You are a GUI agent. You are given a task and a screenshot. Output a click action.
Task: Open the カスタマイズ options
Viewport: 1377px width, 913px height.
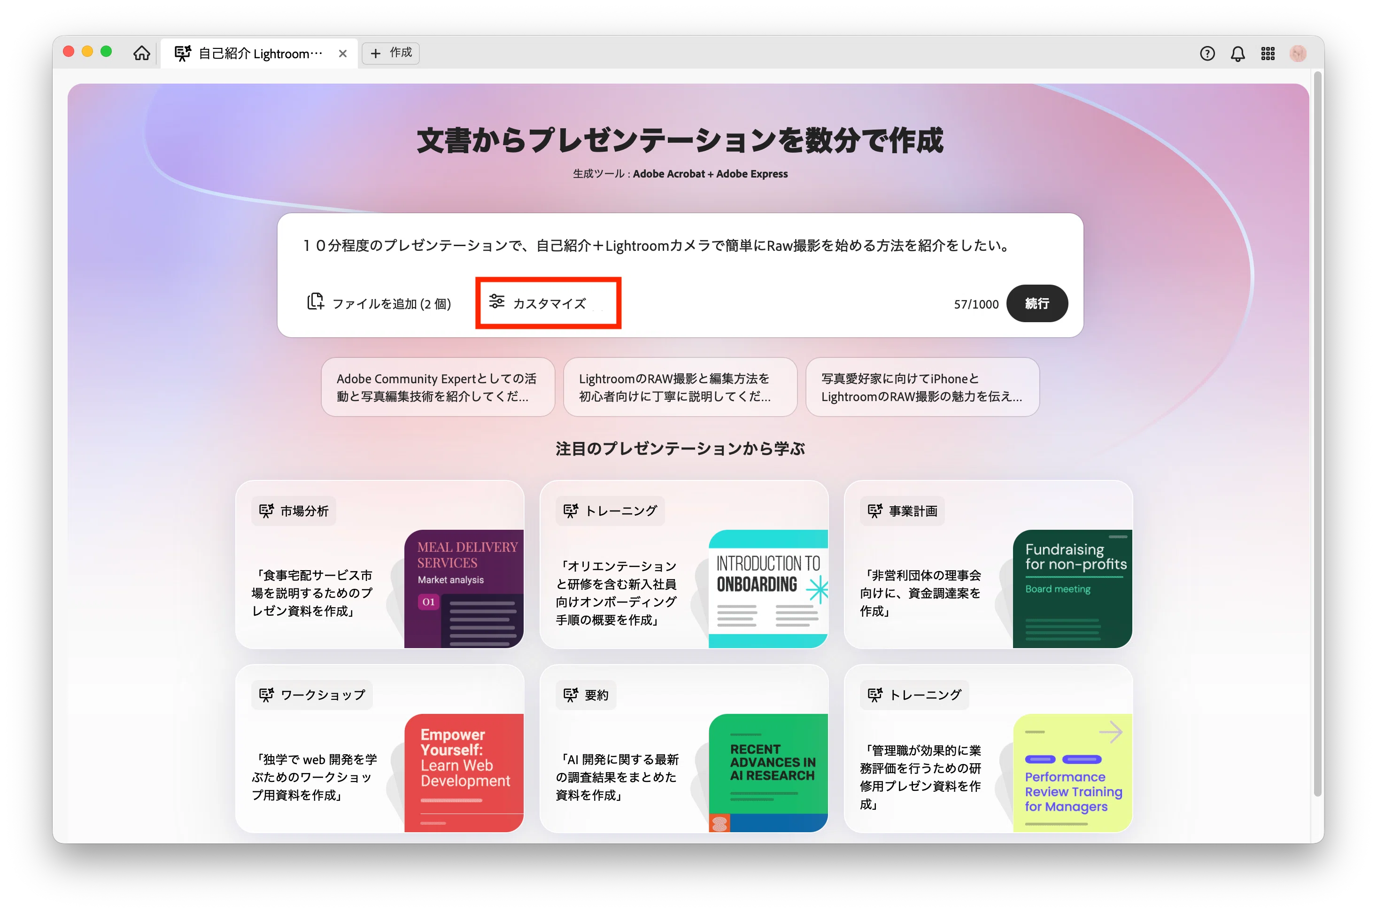point(537,303)
